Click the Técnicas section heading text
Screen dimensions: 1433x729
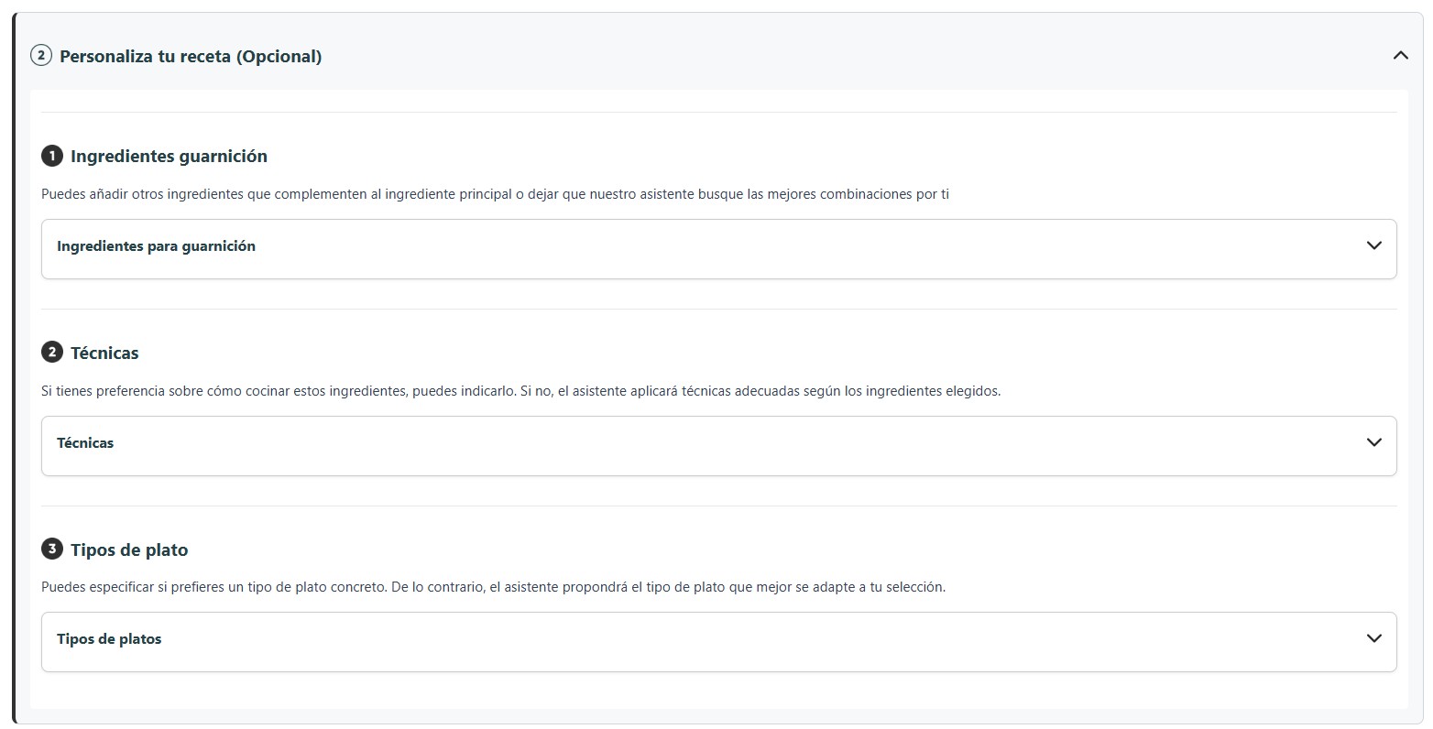pyautogui.click(x=104, y=353)
